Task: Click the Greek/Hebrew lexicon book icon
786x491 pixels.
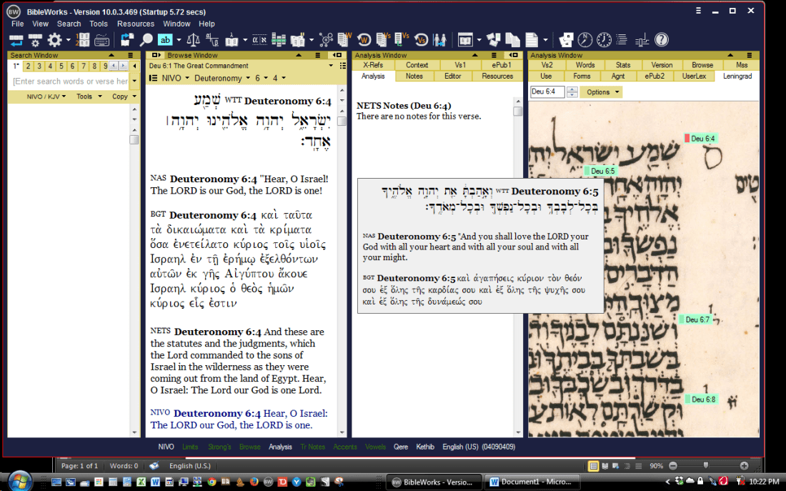Action: click(x=232, y=39)
